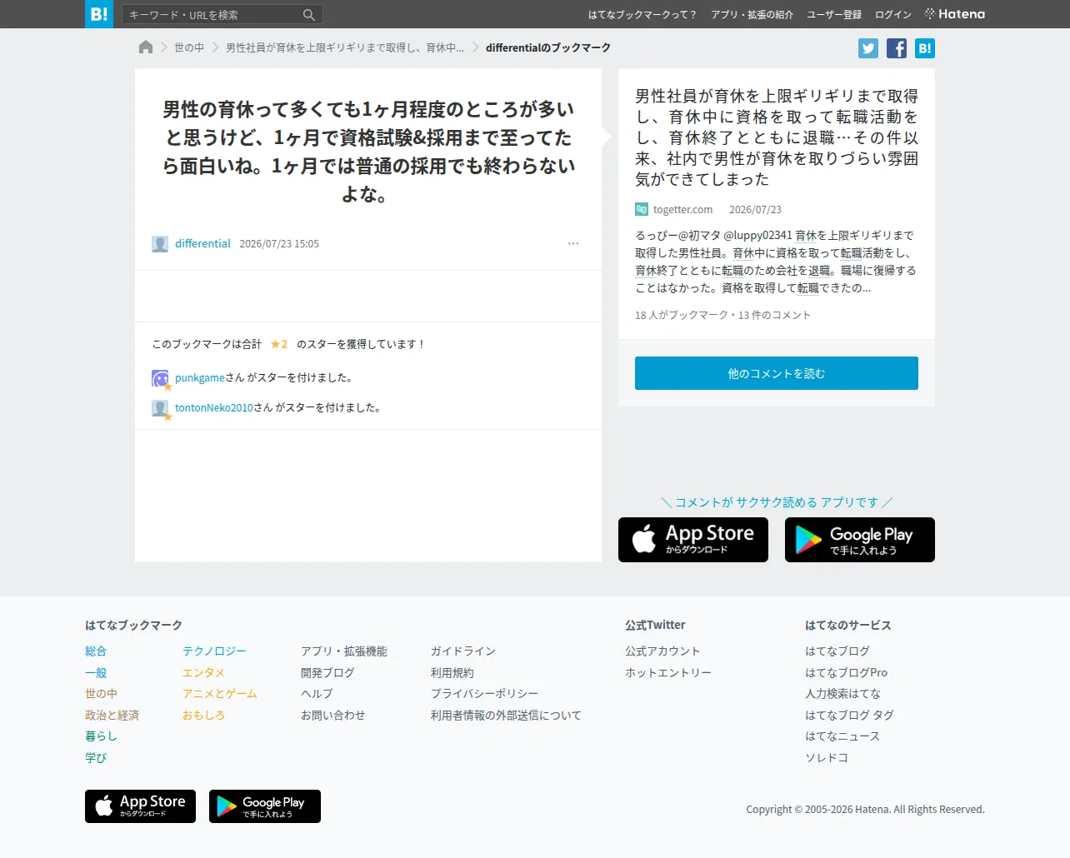
Task: Open the three-dot options menu
Action: point(573,243)
